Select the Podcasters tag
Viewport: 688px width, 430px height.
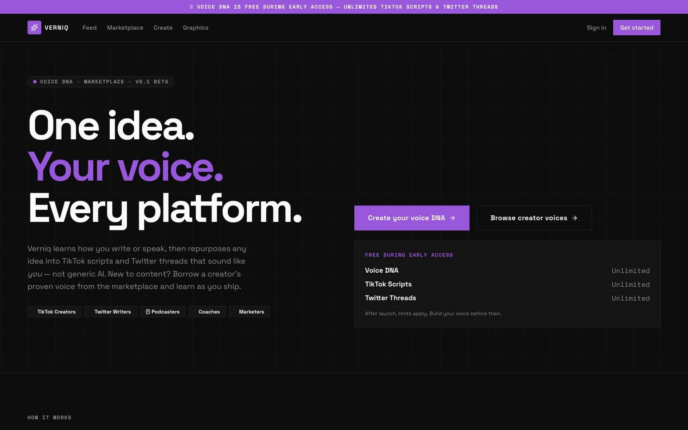163,312
